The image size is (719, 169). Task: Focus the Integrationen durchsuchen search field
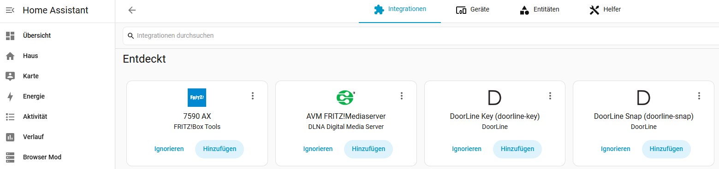click(x=421, y=35)
